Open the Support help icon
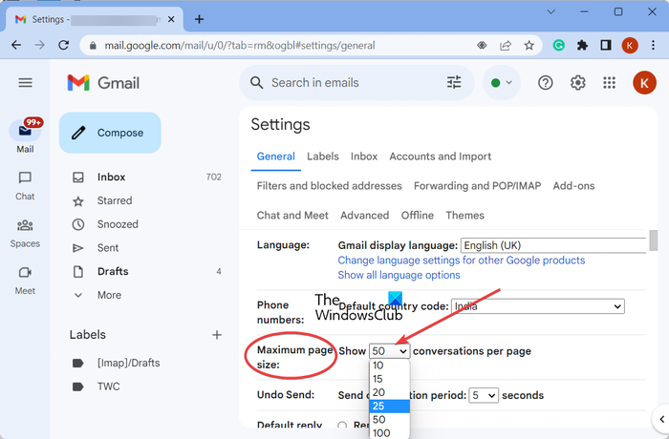 point(546,83)
